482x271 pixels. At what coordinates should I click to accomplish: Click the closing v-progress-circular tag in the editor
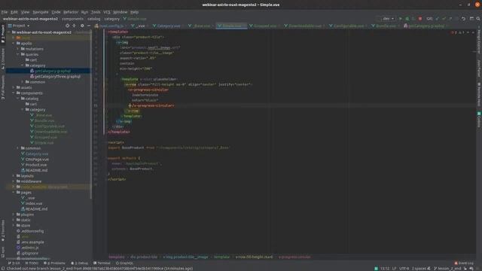pos(153,105)
